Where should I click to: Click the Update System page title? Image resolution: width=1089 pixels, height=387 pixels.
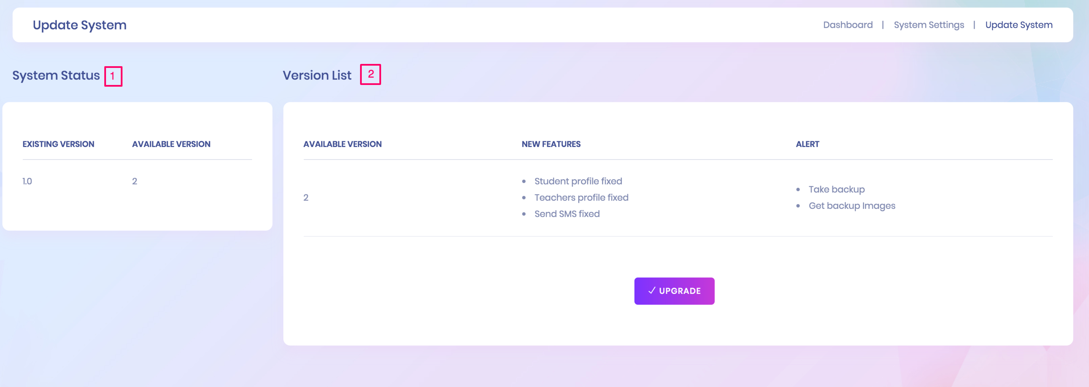pos(80,25)
